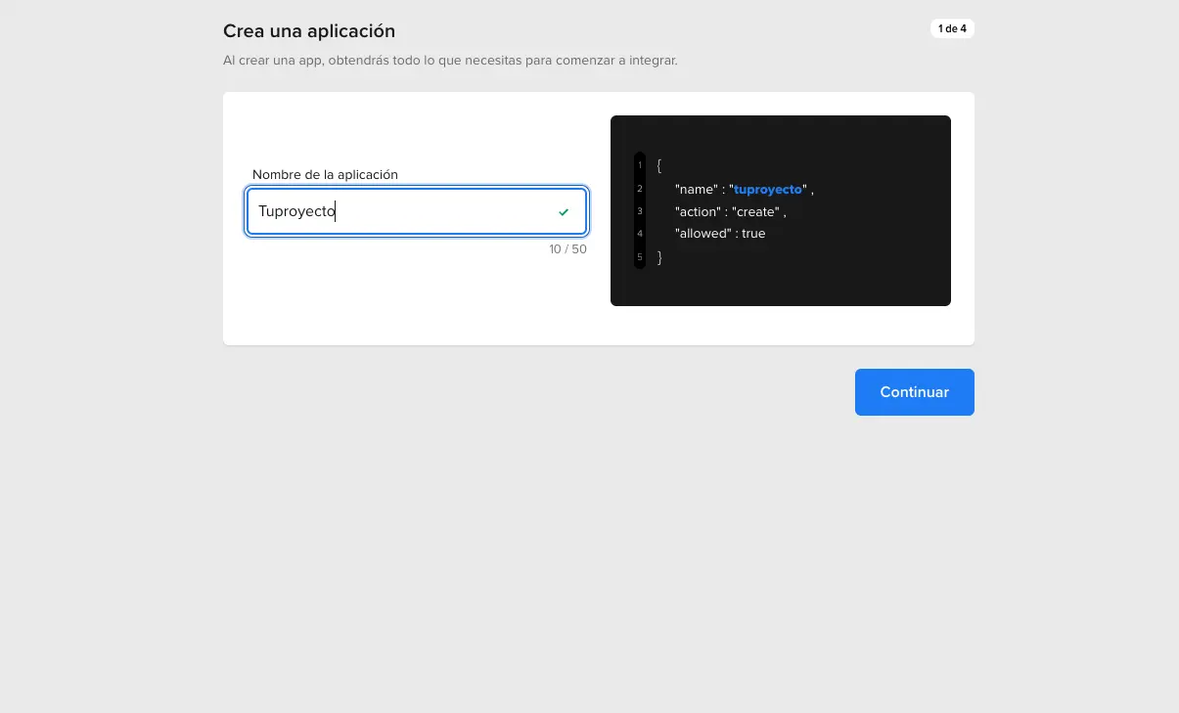This screenshot has height=713, width=1179.
Task: Click the blue "tuproyecto" value in code
Action: click(x=768, y=190)
